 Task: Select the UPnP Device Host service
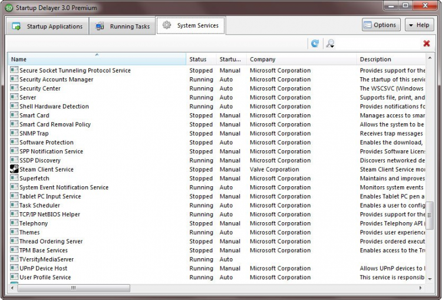[44, 268]
